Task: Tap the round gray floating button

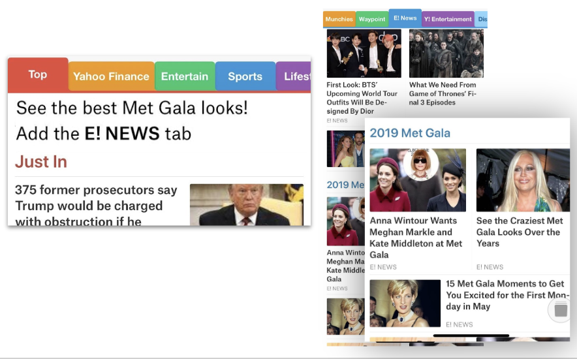Action: tap(561, 310)
